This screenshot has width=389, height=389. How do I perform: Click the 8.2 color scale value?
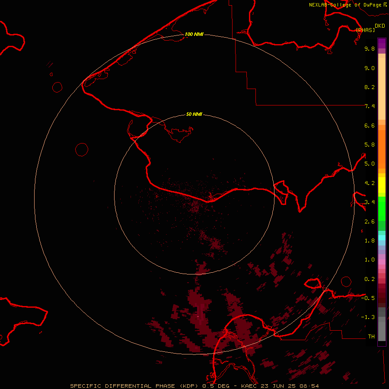click(x=370, y=87)
